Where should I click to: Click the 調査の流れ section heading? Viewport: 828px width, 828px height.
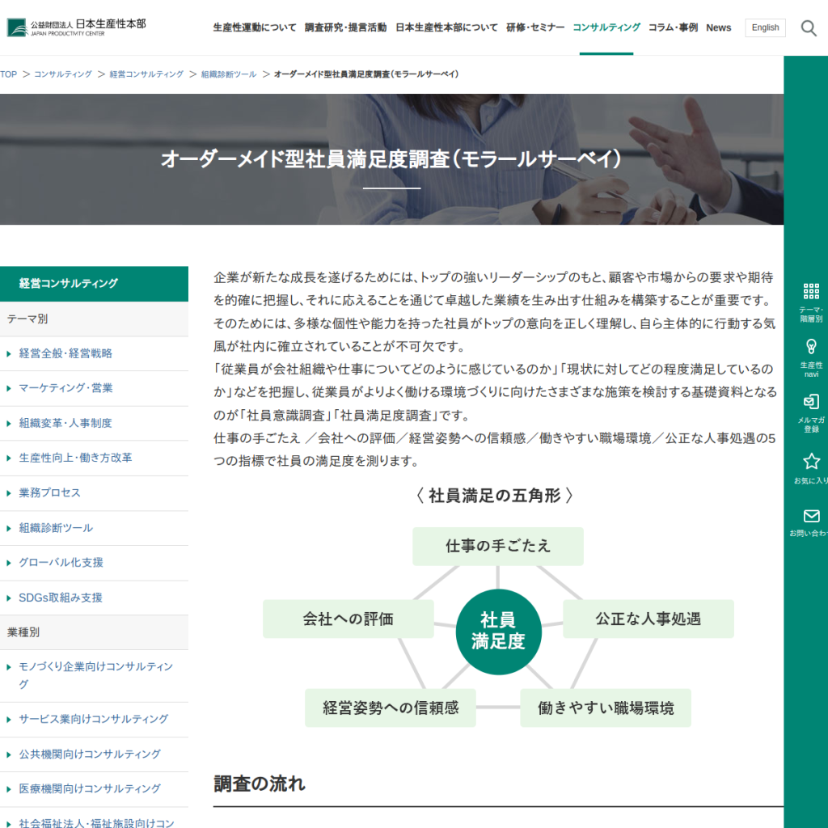pos(260,784)
